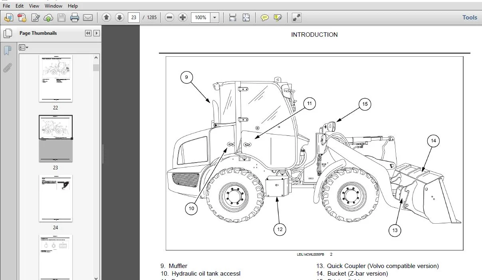Go to next page with down arrow
Image resolution: width=482 pixels, height=280 pixels.
coord(119,18)
